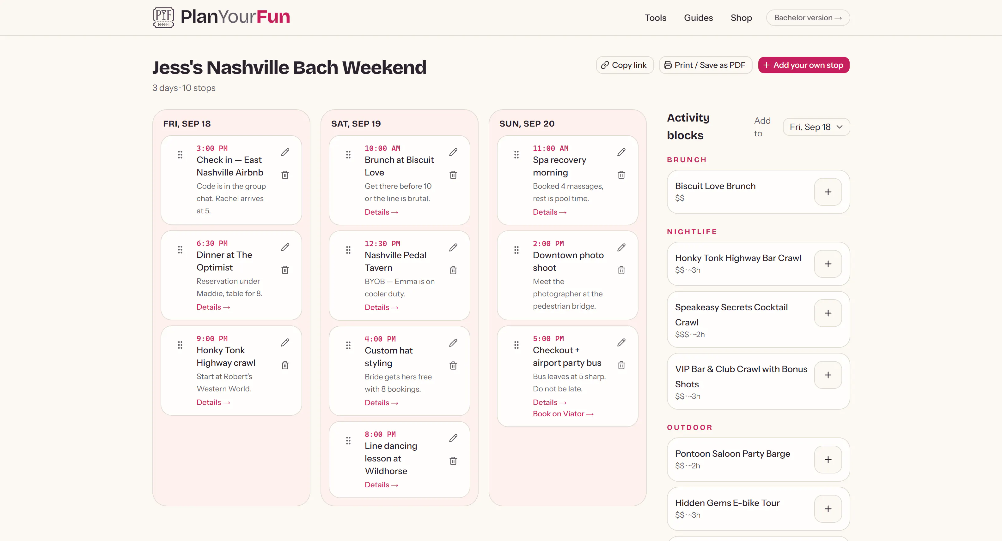Delete the Line dancing lesson at Wildhorse stop
Image resolution: width=1002 pixels, height=541 pixels.
tap(453, 461)
